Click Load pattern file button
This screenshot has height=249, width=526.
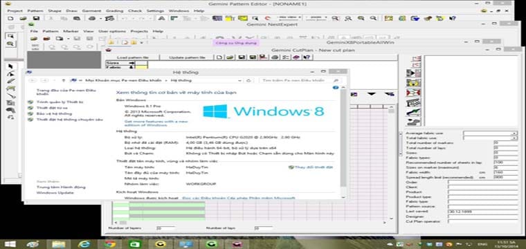[132, 57]
